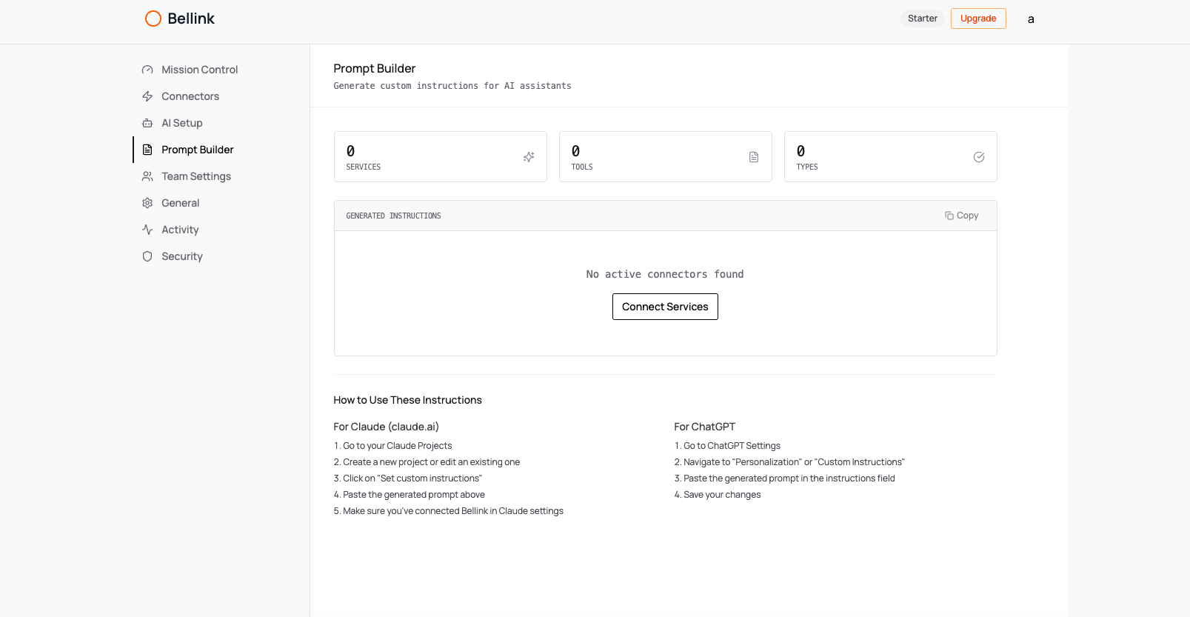
Task: Click the Security shield icon
Action: [147, 256]
